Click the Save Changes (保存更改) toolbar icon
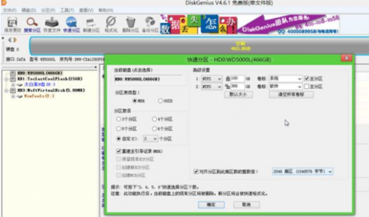Viewport: 369px width, 217px height. click(12, 24)
